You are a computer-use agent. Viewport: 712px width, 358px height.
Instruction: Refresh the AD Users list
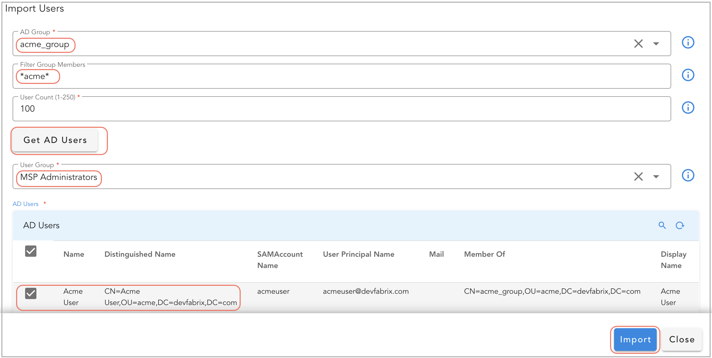click(x=680, y=225)
